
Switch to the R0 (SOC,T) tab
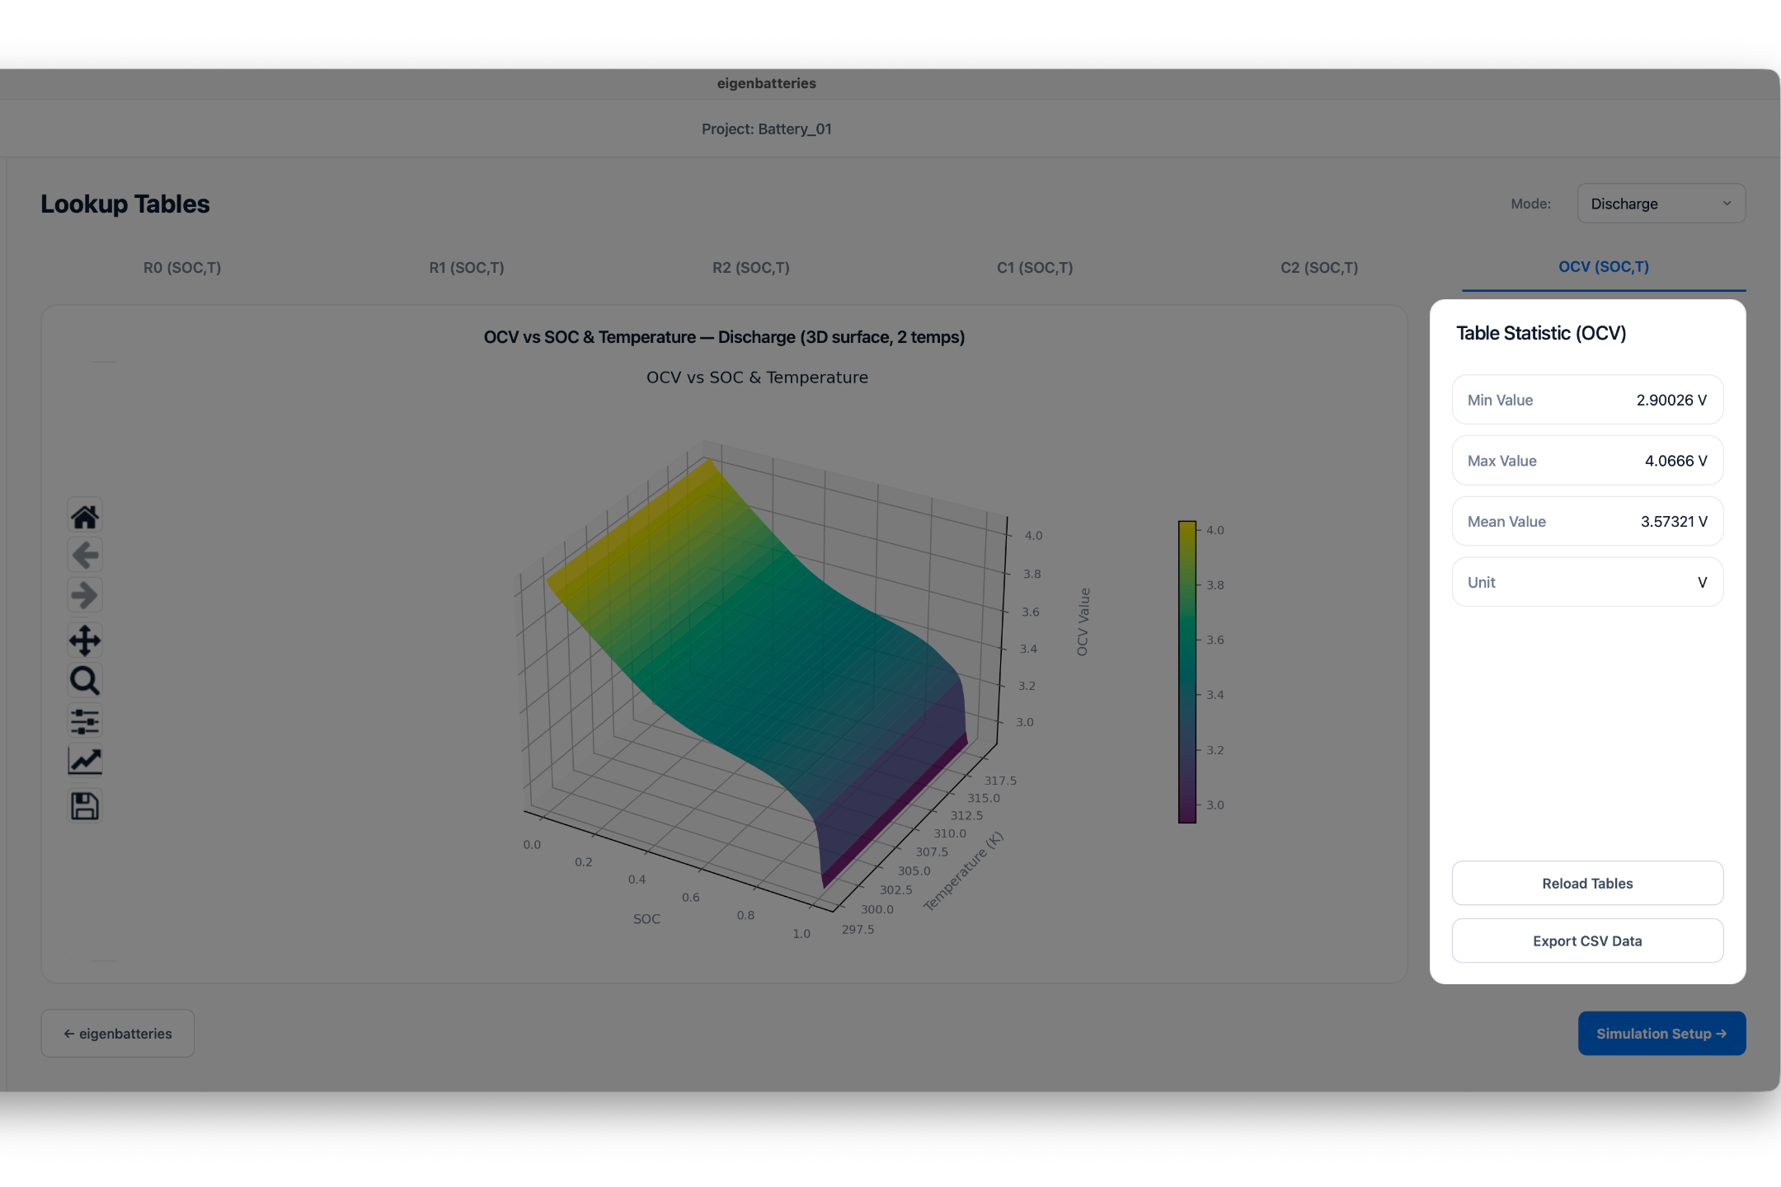[182, 268]
